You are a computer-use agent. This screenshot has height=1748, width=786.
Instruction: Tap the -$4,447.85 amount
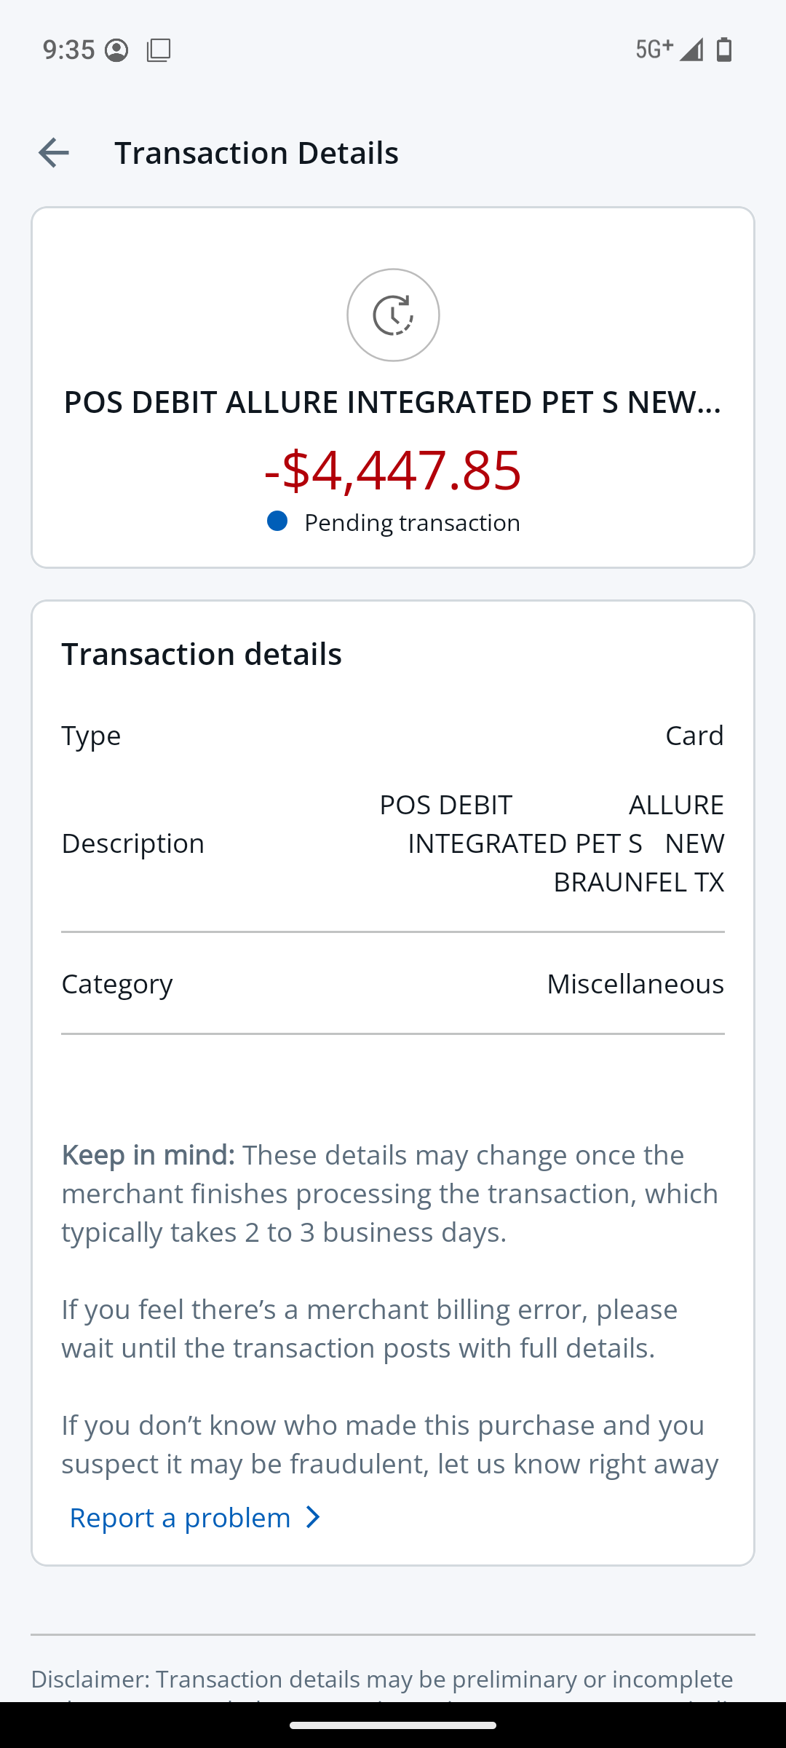(x=393, y=470)
